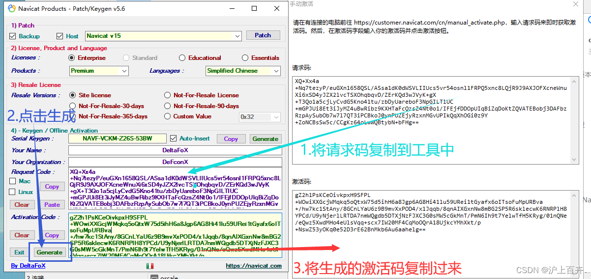Image resolution: width=591 pixels, height=279 pixels.
Task: Copy the serial keygen code
Action: [231, 139]
